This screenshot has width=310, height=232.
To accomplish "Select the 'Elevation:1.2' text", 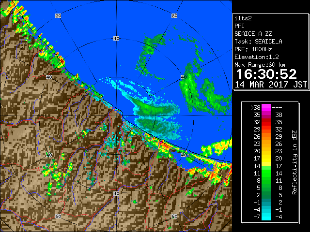I will pos(257,57).
